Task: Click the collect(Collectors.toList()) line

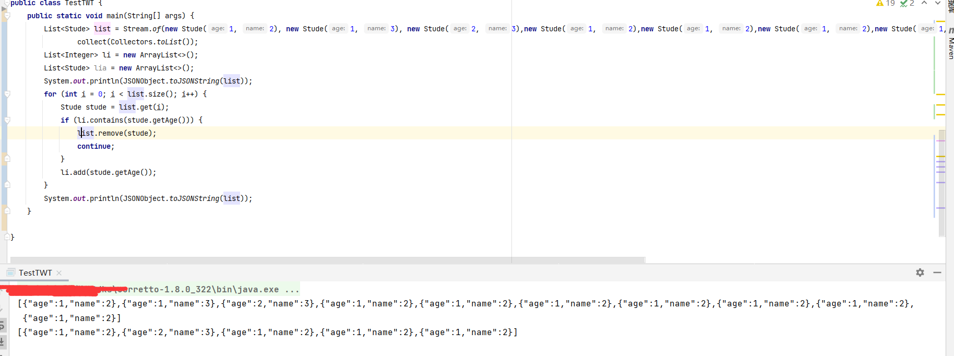Action: [x=138, y=42]
